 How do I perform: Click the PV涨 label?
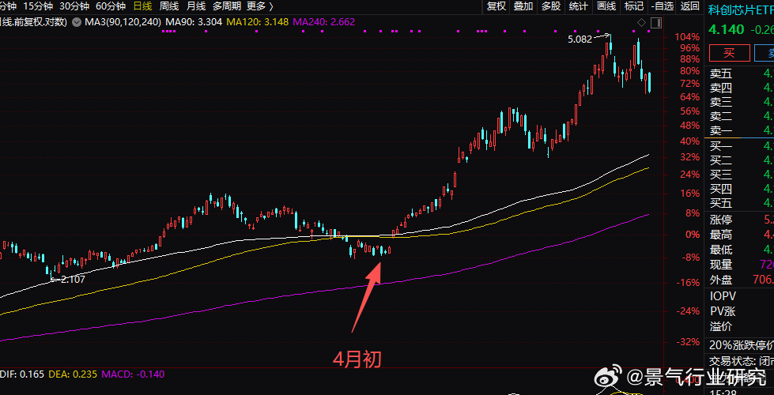723,312
